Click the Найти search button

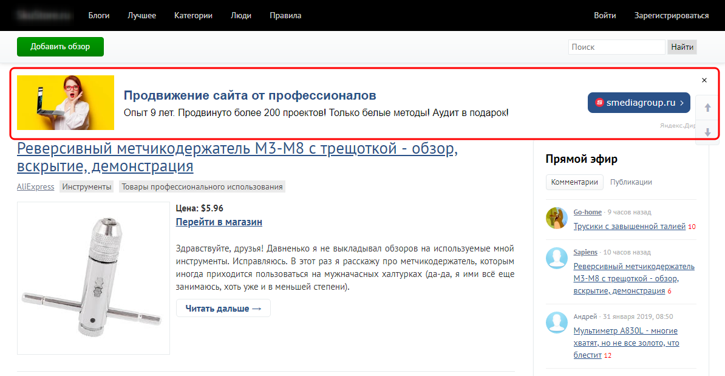682,47
